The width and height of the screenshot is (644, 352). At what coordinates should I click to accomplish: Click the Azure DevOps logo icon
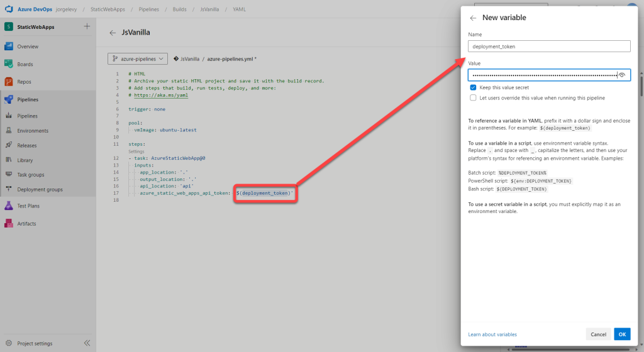click(x=9, y=9)
